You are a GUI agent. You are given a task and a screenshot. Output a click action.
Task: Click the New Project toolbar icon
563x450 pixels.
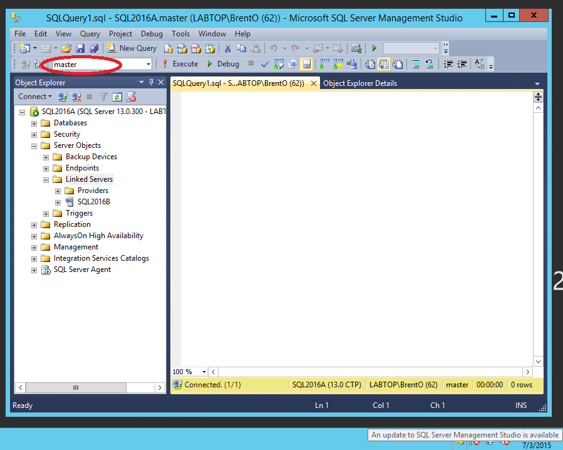coord(25,48)
